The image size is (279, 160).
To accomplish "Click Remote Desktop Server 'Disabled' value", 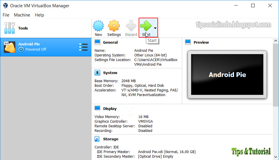I will coord(145,126).
